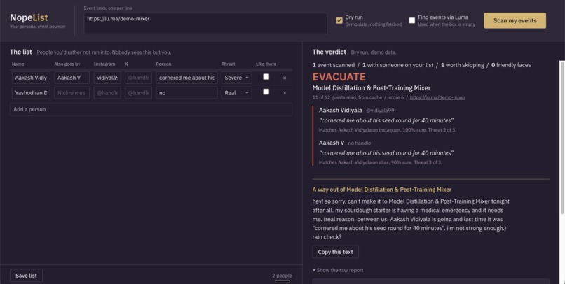Toggle the Dry run checkbox
The image size is (565, 284).
click(x=339, y=20)
